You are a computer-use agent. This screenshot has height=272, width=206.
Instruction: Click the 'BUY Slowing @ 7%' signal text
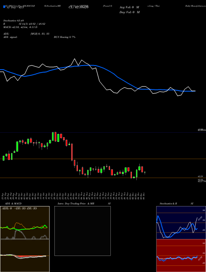(x=65, y=37)
